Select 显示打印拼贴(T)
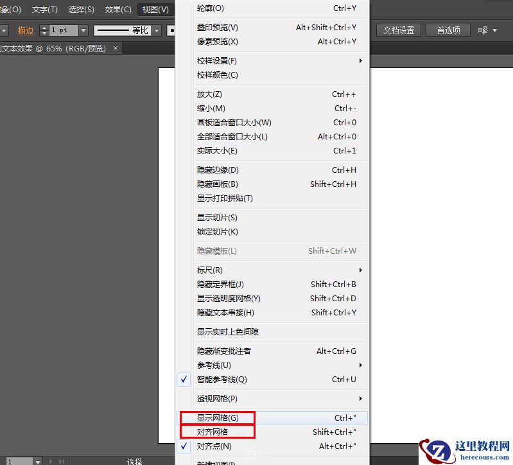The image size is (513, 465). pyautogui.click(x=282, y=198)
